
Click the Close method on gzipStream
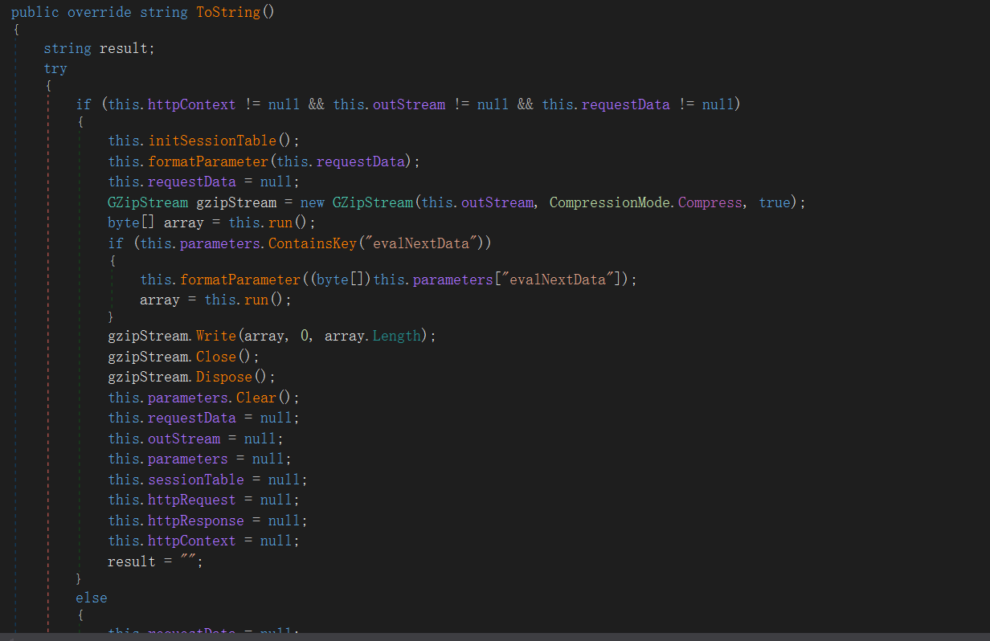[216, 357]
